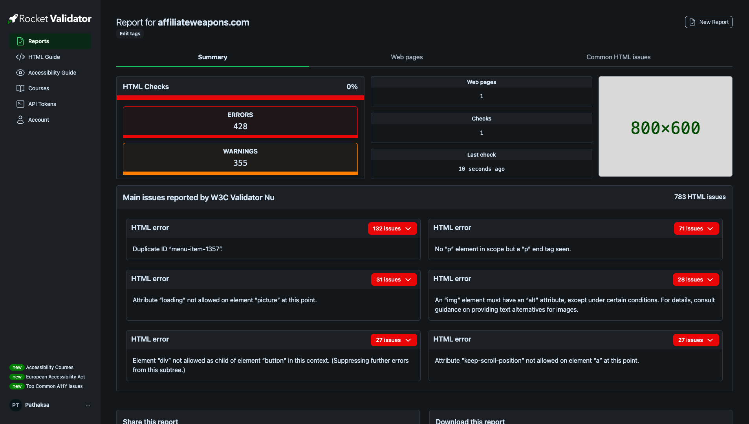Open Account settings via person icon

point(20,120)
